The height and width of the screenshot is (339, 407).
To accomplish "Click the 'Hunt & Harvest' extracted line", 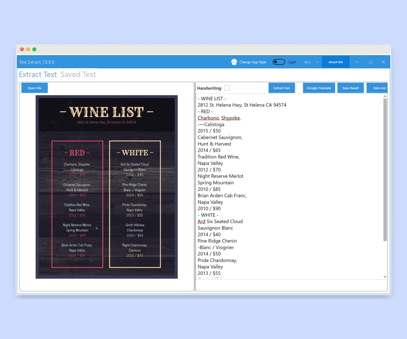I will pyautogui.click(x=214, y=144).
